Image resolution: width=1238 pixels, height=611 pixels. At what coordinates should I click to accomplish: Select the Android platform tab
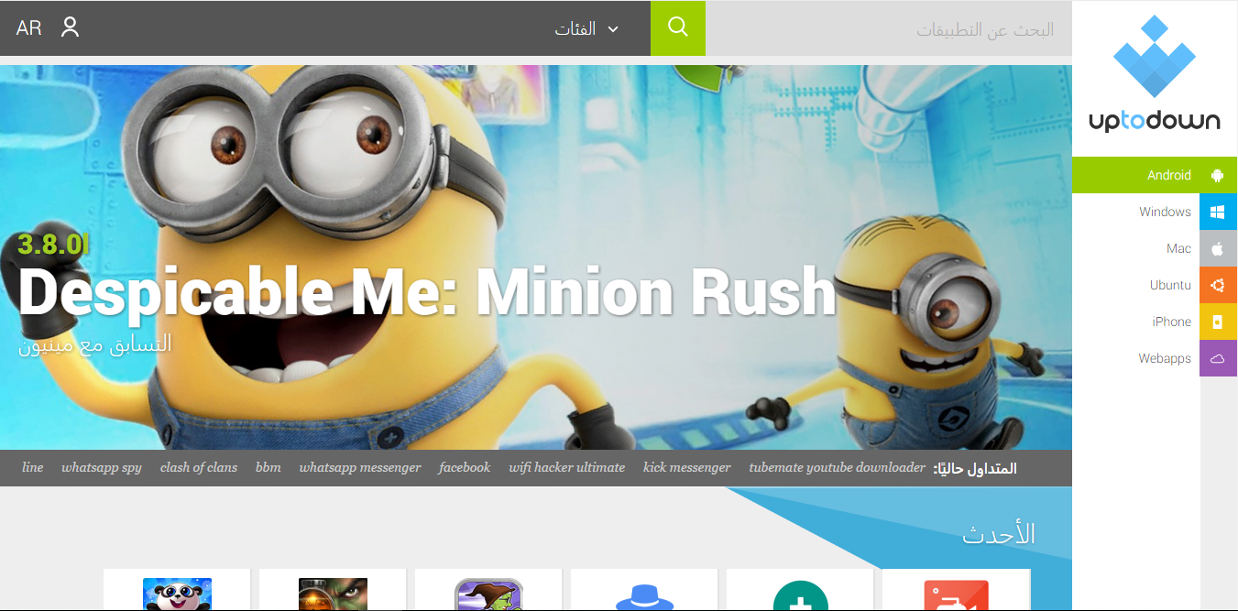point(1155,175)
